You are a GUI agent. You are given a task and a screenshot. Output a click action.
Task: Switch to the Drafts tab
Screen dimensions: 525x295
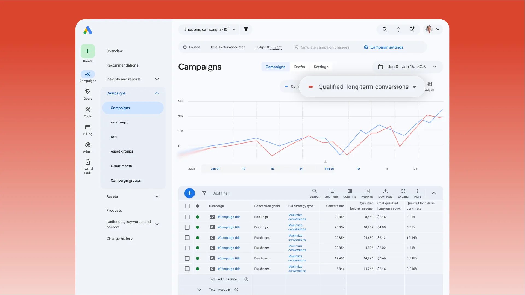pyautogui.click(x=300, y=67)
